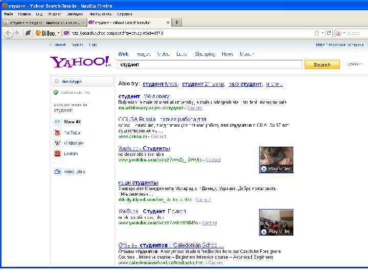Screen dimensions: 368x276
Task: Click Cached link for en.wiktionary.org result
Action: (195, 108)
